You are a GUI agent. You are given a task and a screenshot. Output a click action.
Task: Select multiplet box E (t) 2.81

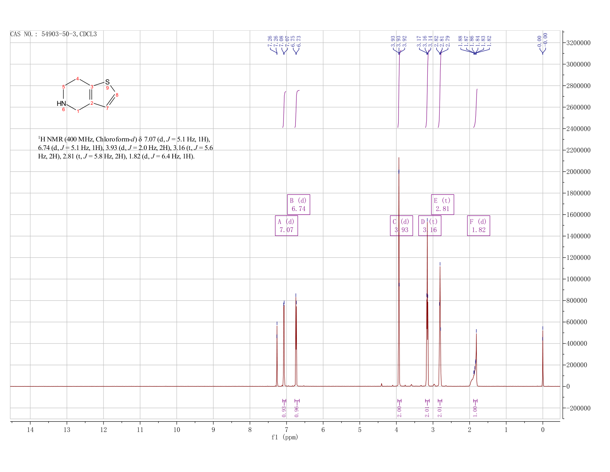click(443, 204)
